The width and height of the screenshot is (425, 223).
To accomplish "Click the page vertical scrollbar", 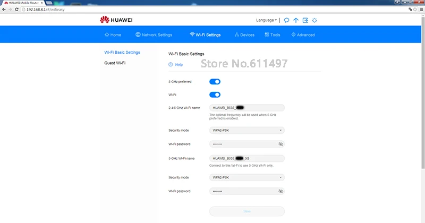I will (x=423, y=92).
